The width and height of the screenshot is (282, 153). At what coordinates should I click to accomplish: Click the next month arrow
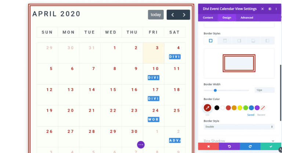184,15
